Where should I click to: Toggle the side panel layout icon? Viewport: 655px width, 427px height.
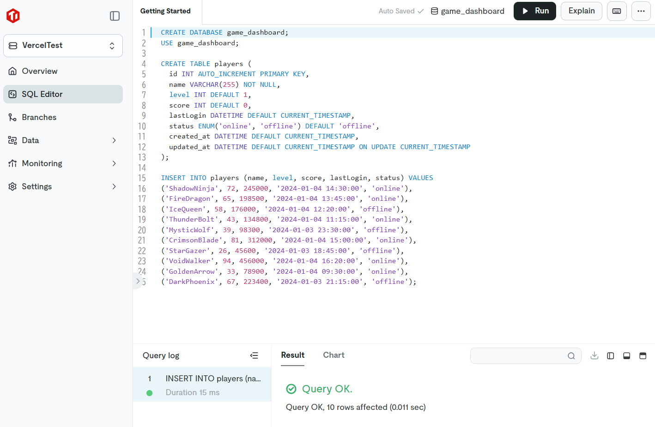pos(611,356)
